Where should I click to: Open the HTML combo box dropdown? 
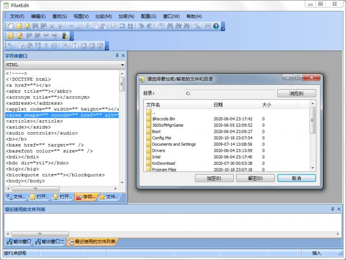click(x=122, y=65)
